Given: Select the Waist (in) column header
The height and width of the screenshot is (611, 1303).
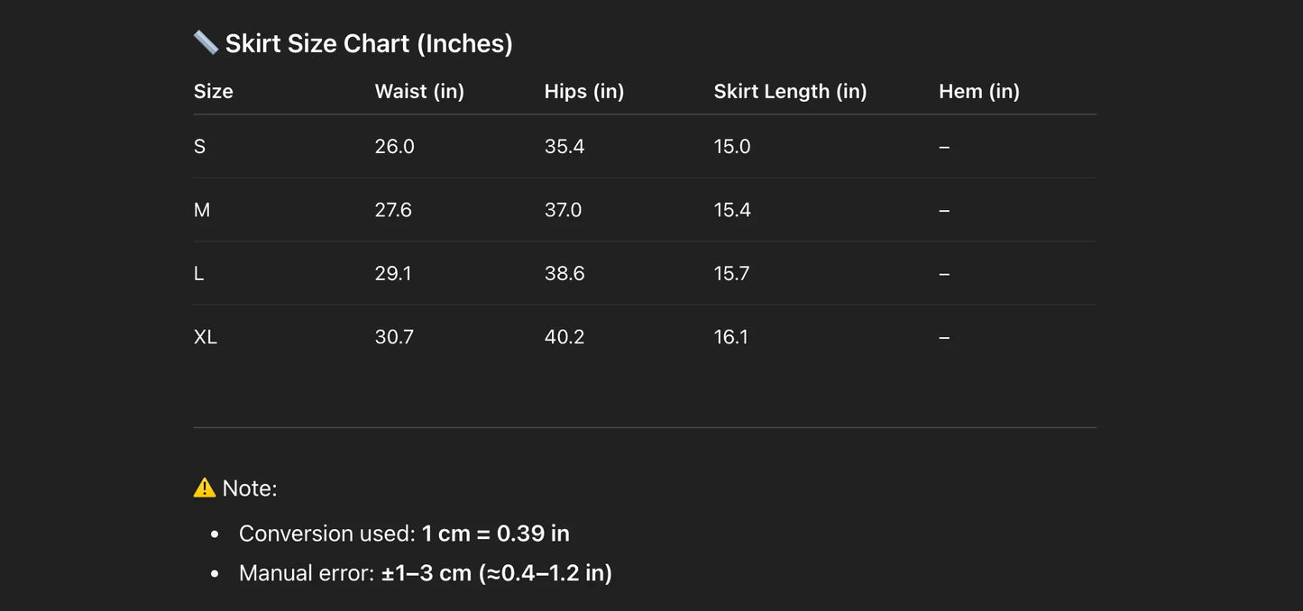Looking at the screenshot, I should click(x=419, y=91).
